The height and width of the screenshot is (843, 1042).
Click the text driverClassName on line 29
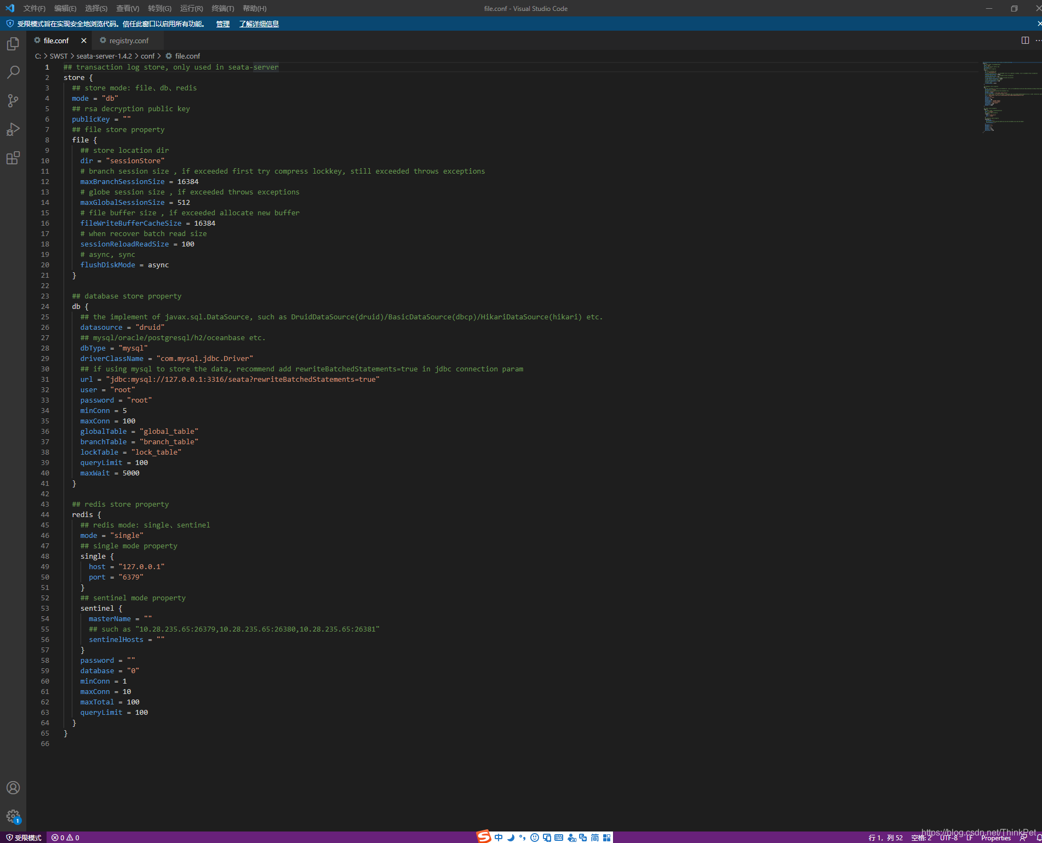112,358
